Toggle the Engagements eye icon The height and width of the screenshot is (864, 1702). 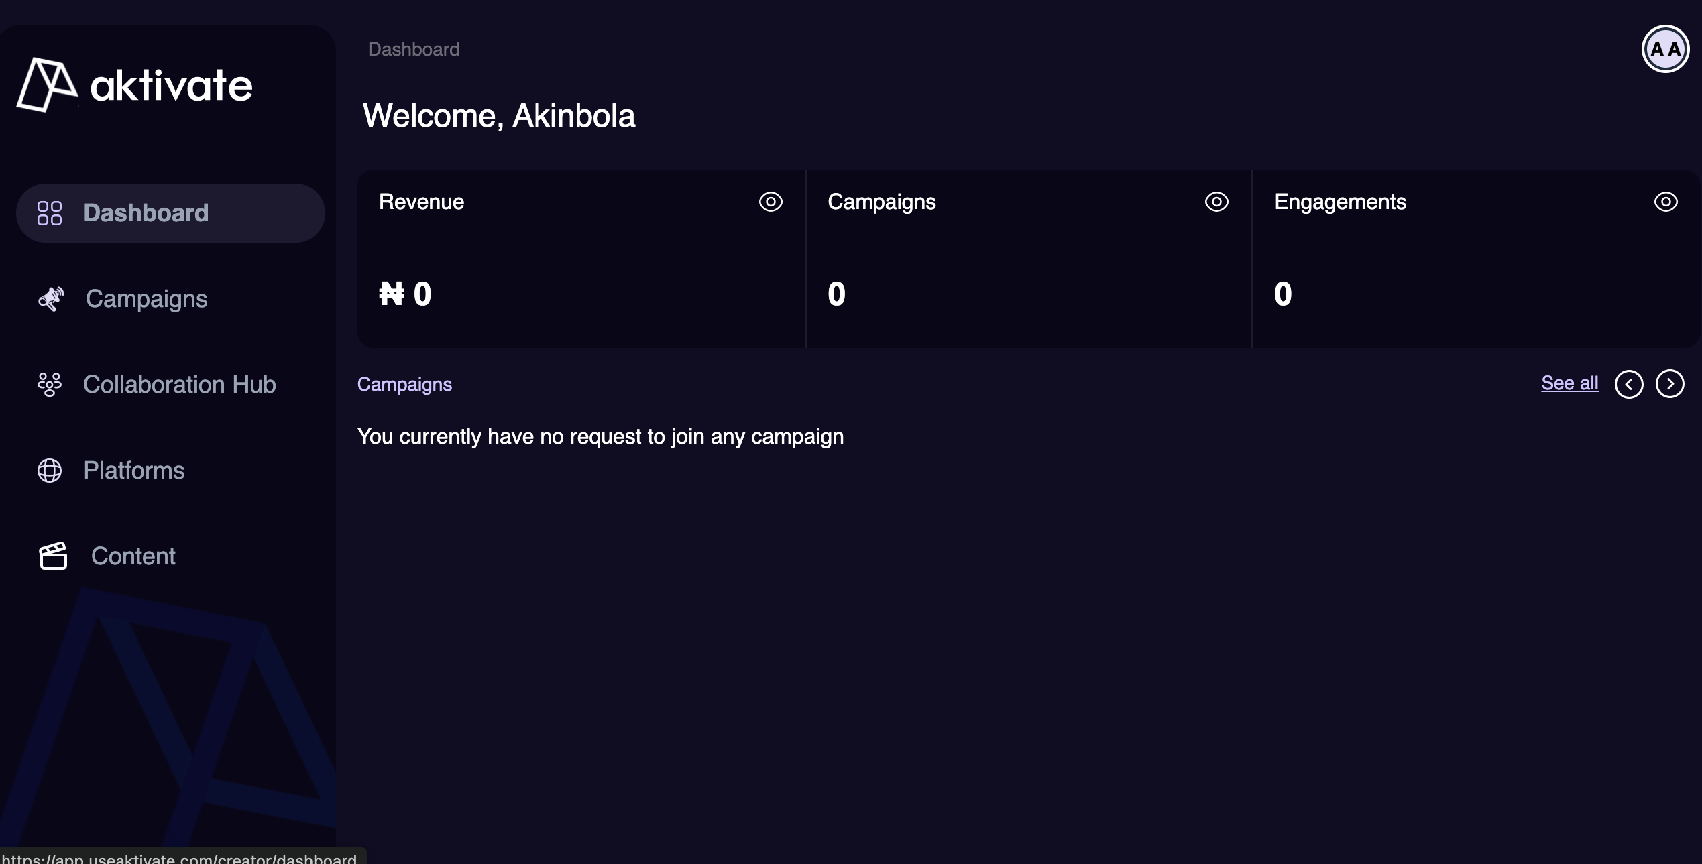pos(1666,202)
